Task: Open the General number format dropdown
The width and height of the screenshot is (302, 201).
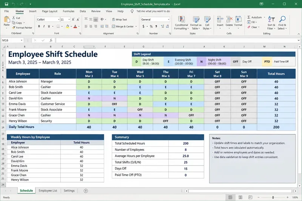Action: 168,20
